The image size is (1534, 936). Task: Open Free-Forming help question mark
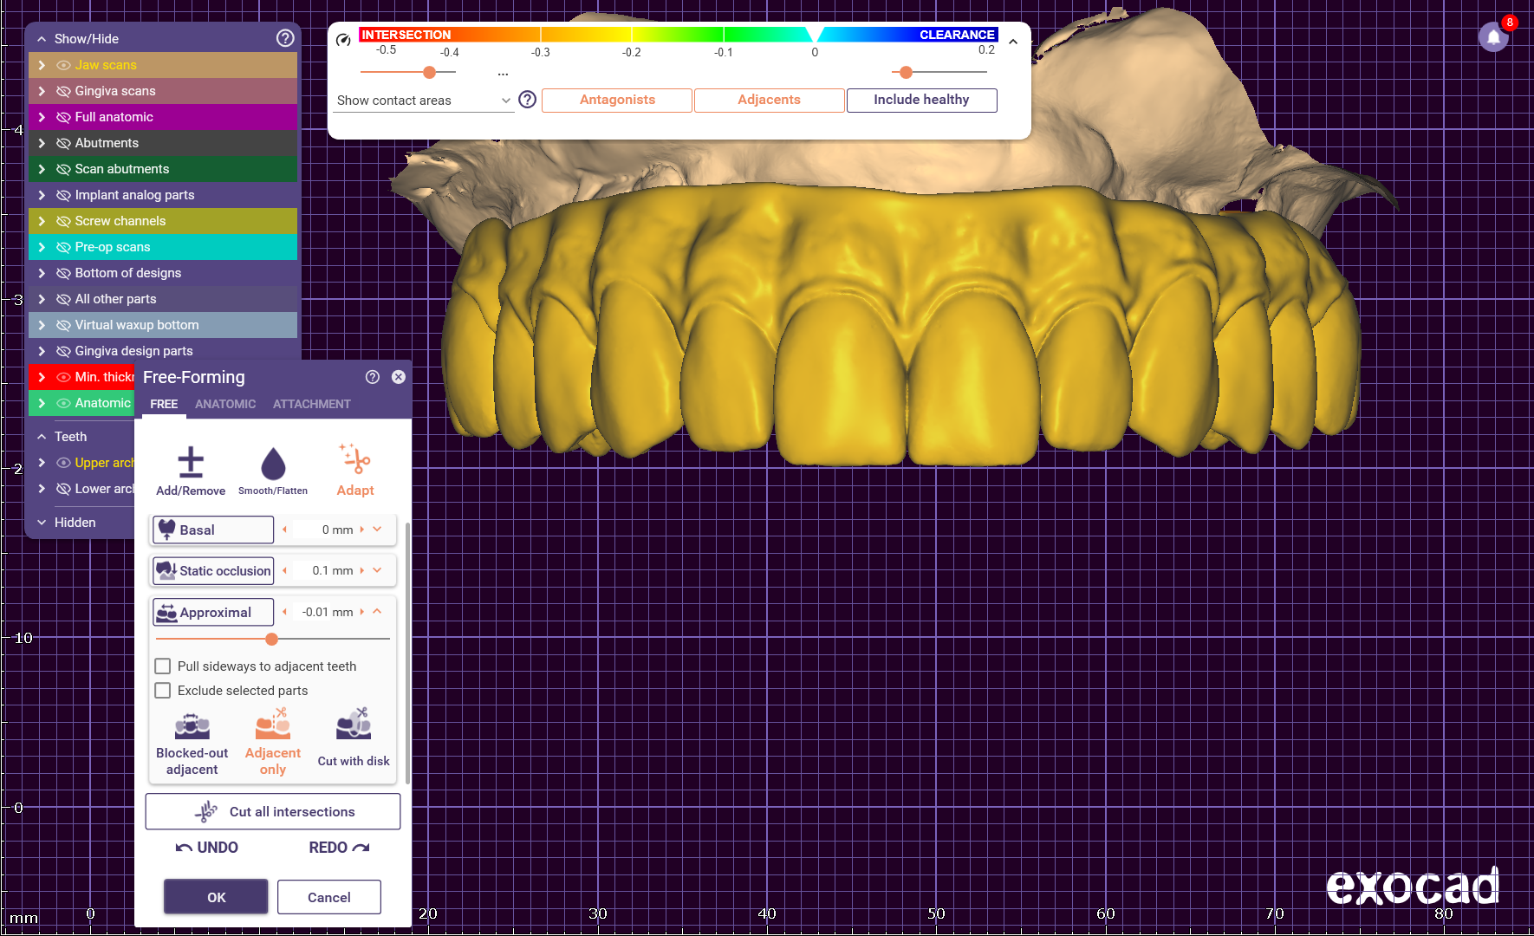(373, 377)
